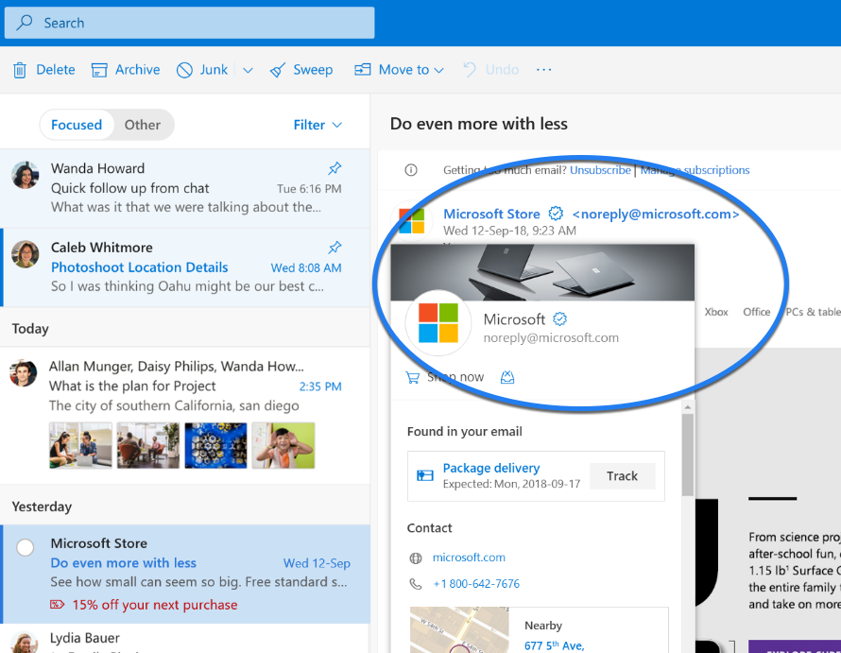841x653 pixels.
Task: Click the nearby location map thumbnail
Action: click(x=459, y=630)
